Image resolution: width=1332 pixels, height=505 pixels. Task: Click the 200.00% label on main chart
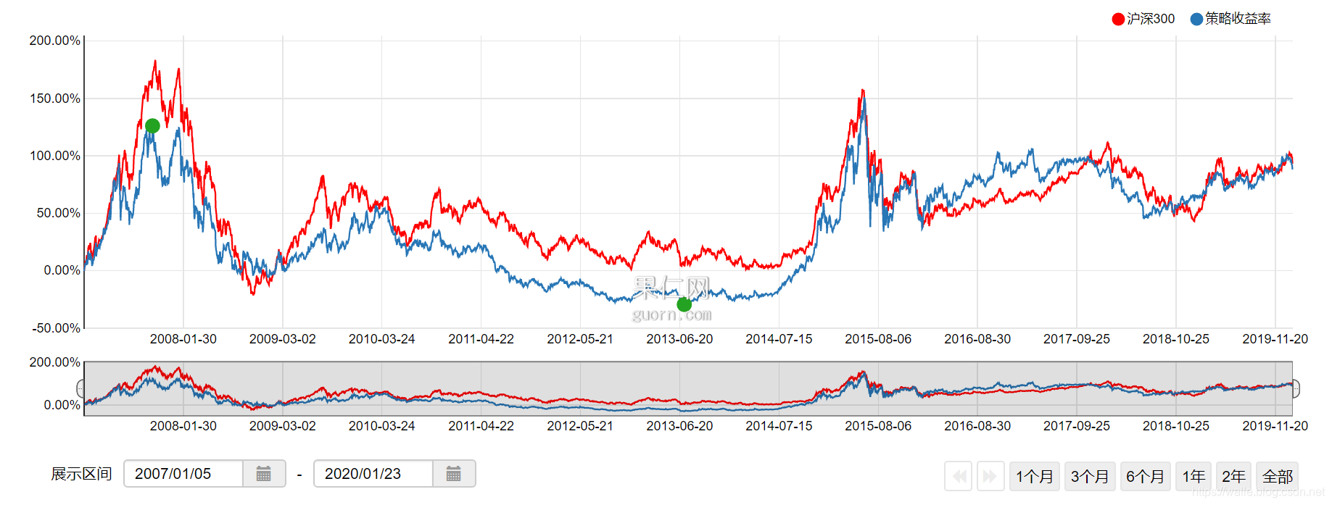pyautogui.click(x=55, y=41)
